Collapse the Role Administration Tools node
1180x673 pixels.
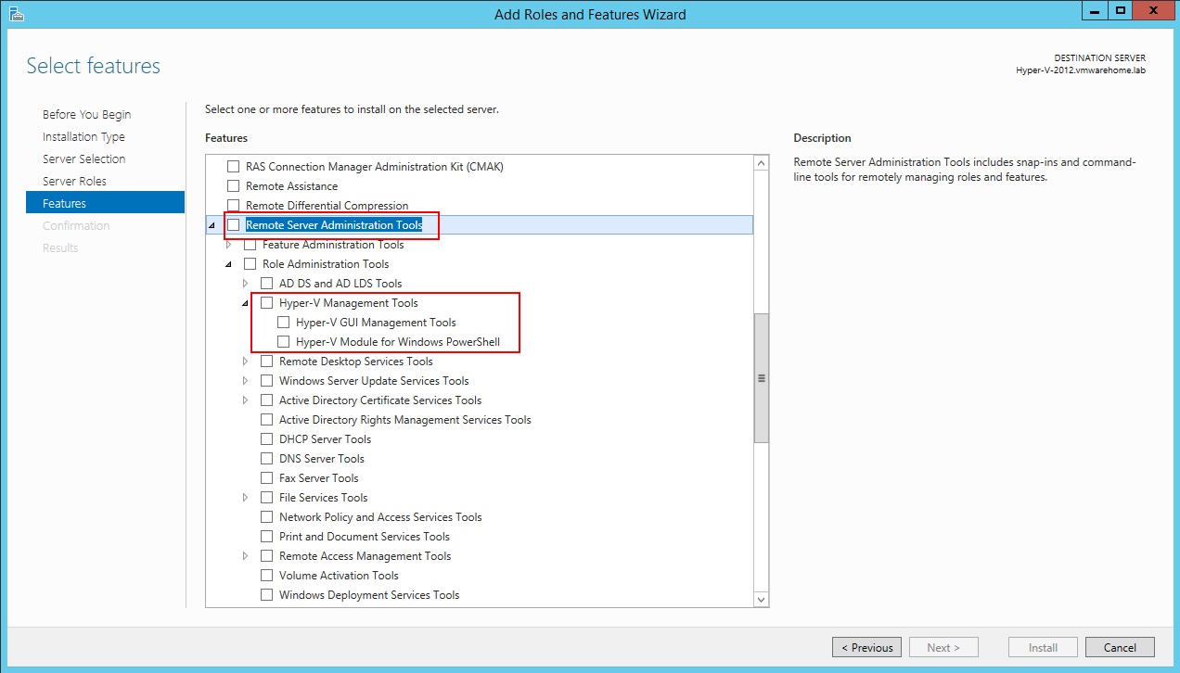point(229,264)
